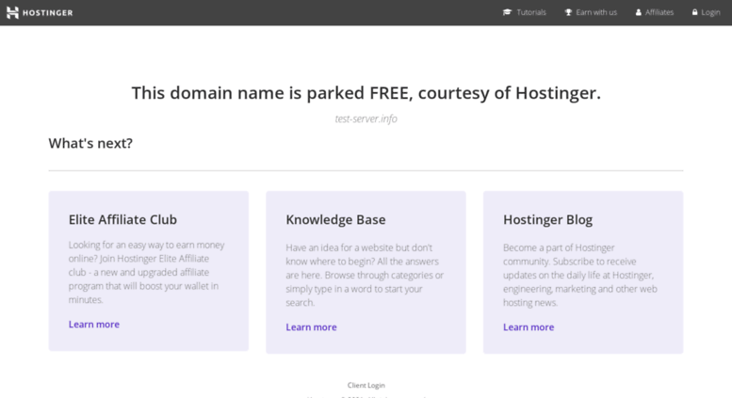This screenshot has height=398, width=732.
Task: Click the Hostinger logo icon
Action: pos(12,12)
